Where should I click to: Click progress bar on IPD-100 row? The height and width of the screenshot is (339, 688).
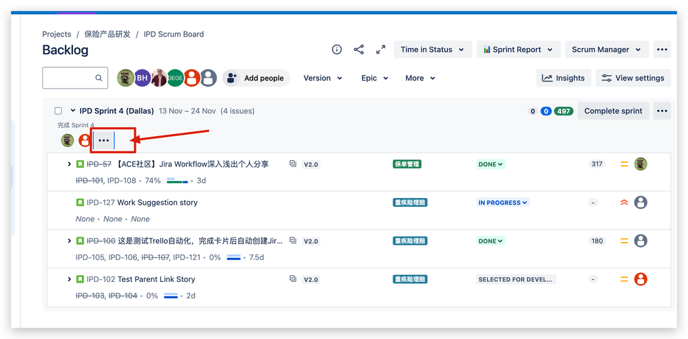pos(233,257)
